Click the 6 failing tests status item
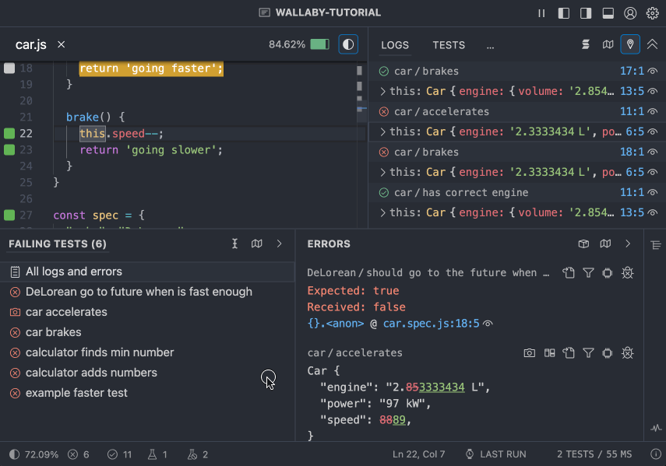 tap(79, 454)
